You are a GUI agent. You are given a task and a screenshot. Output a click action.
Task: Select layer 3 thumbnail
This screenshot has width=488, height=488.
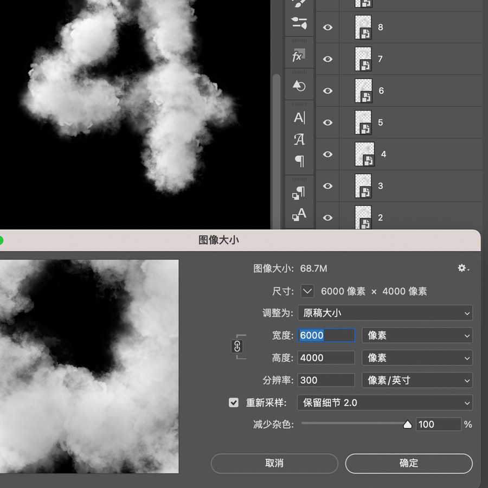pos(363,186)
